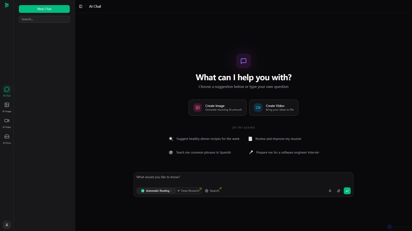Attach a file with paperclip icon

click(339, 191)
